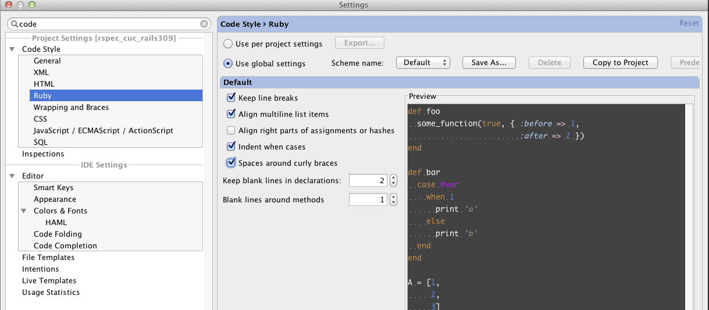Clear the search field with the x icon
Image resolution: width=709 pixels, height=310 pixels.
click(204, 24)
